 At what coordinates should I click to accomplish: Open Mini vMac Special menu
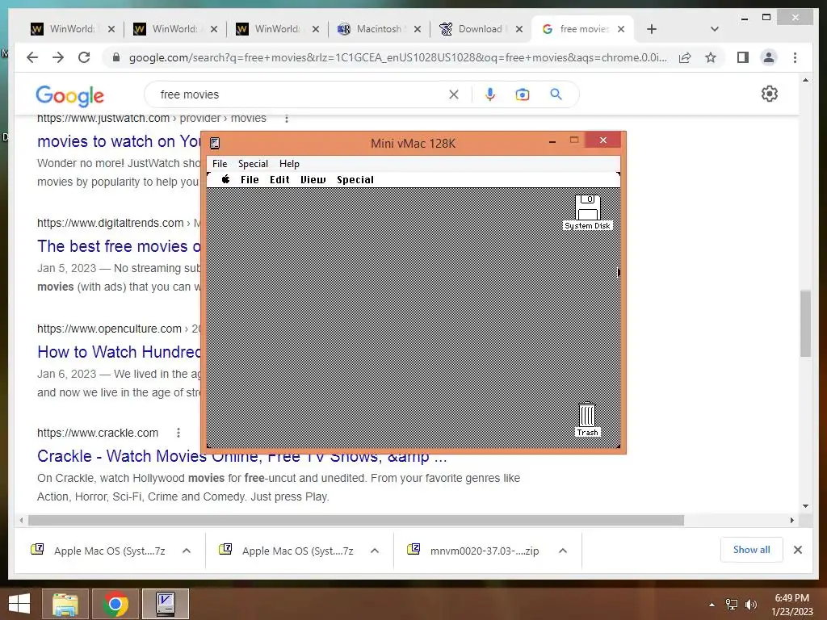tap(253, 163)
